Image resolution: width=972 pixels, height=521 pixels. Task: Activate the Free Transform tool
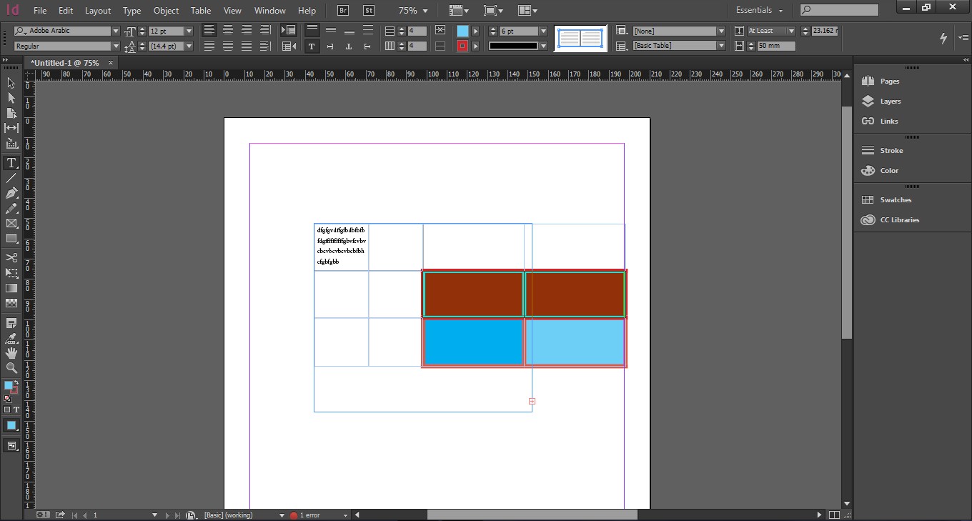11,273
